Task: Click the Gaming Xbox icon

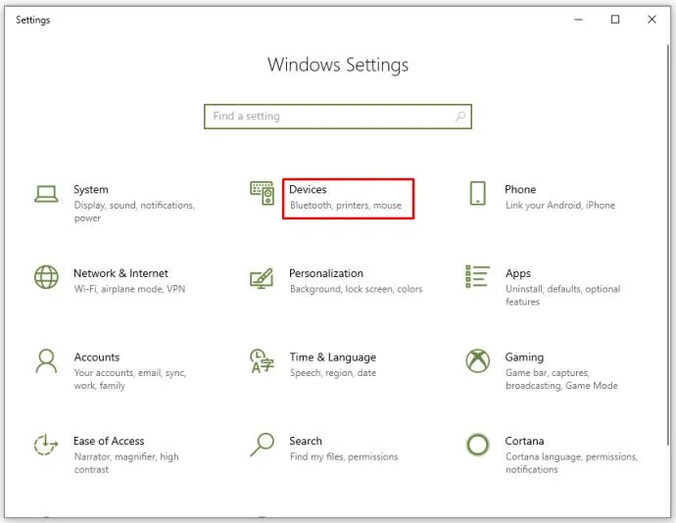Action: tap(477, 360)
